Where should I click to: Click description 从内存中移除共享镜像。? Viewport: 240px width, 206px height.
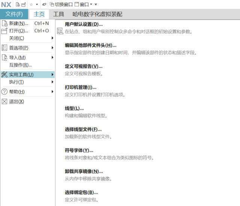tap(88, 179)
